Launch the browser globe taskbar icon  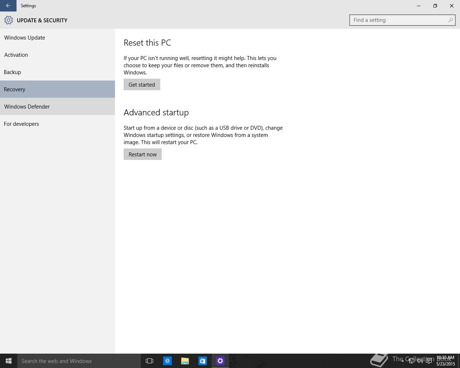(167, 361)
